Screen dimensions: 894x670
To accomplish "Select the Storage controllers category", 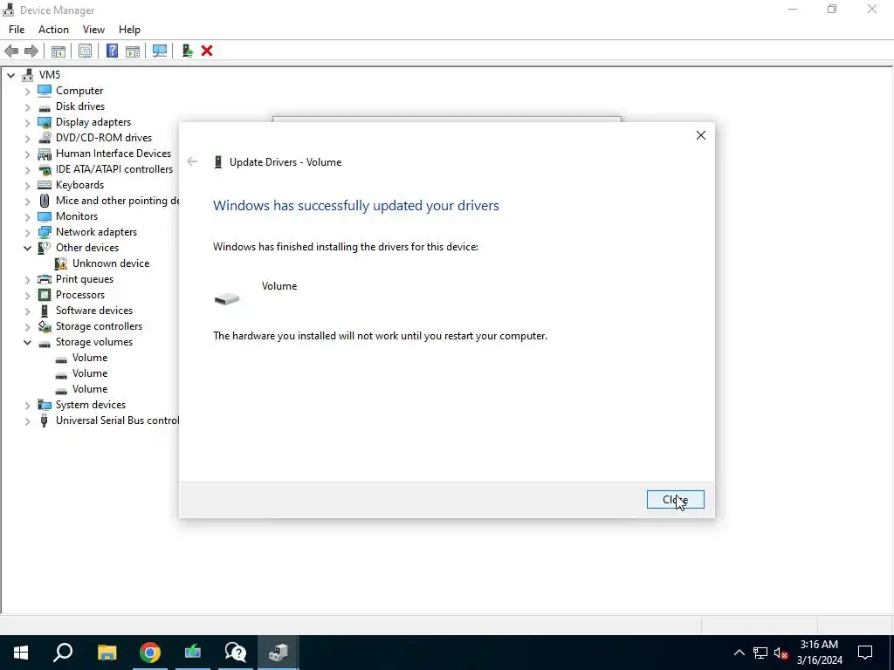I will click(x=99, y=326).
